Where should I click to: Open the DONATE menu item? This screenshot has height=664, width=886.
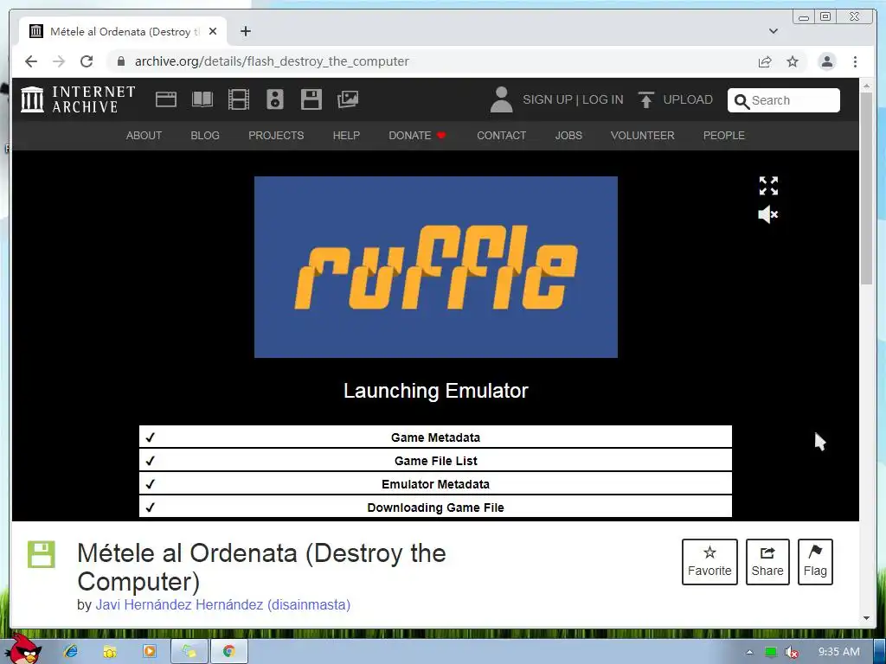[418, 136]
